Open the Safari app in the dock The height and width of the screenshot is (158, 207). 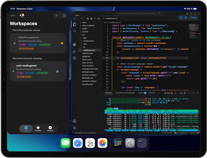[78, 143]
